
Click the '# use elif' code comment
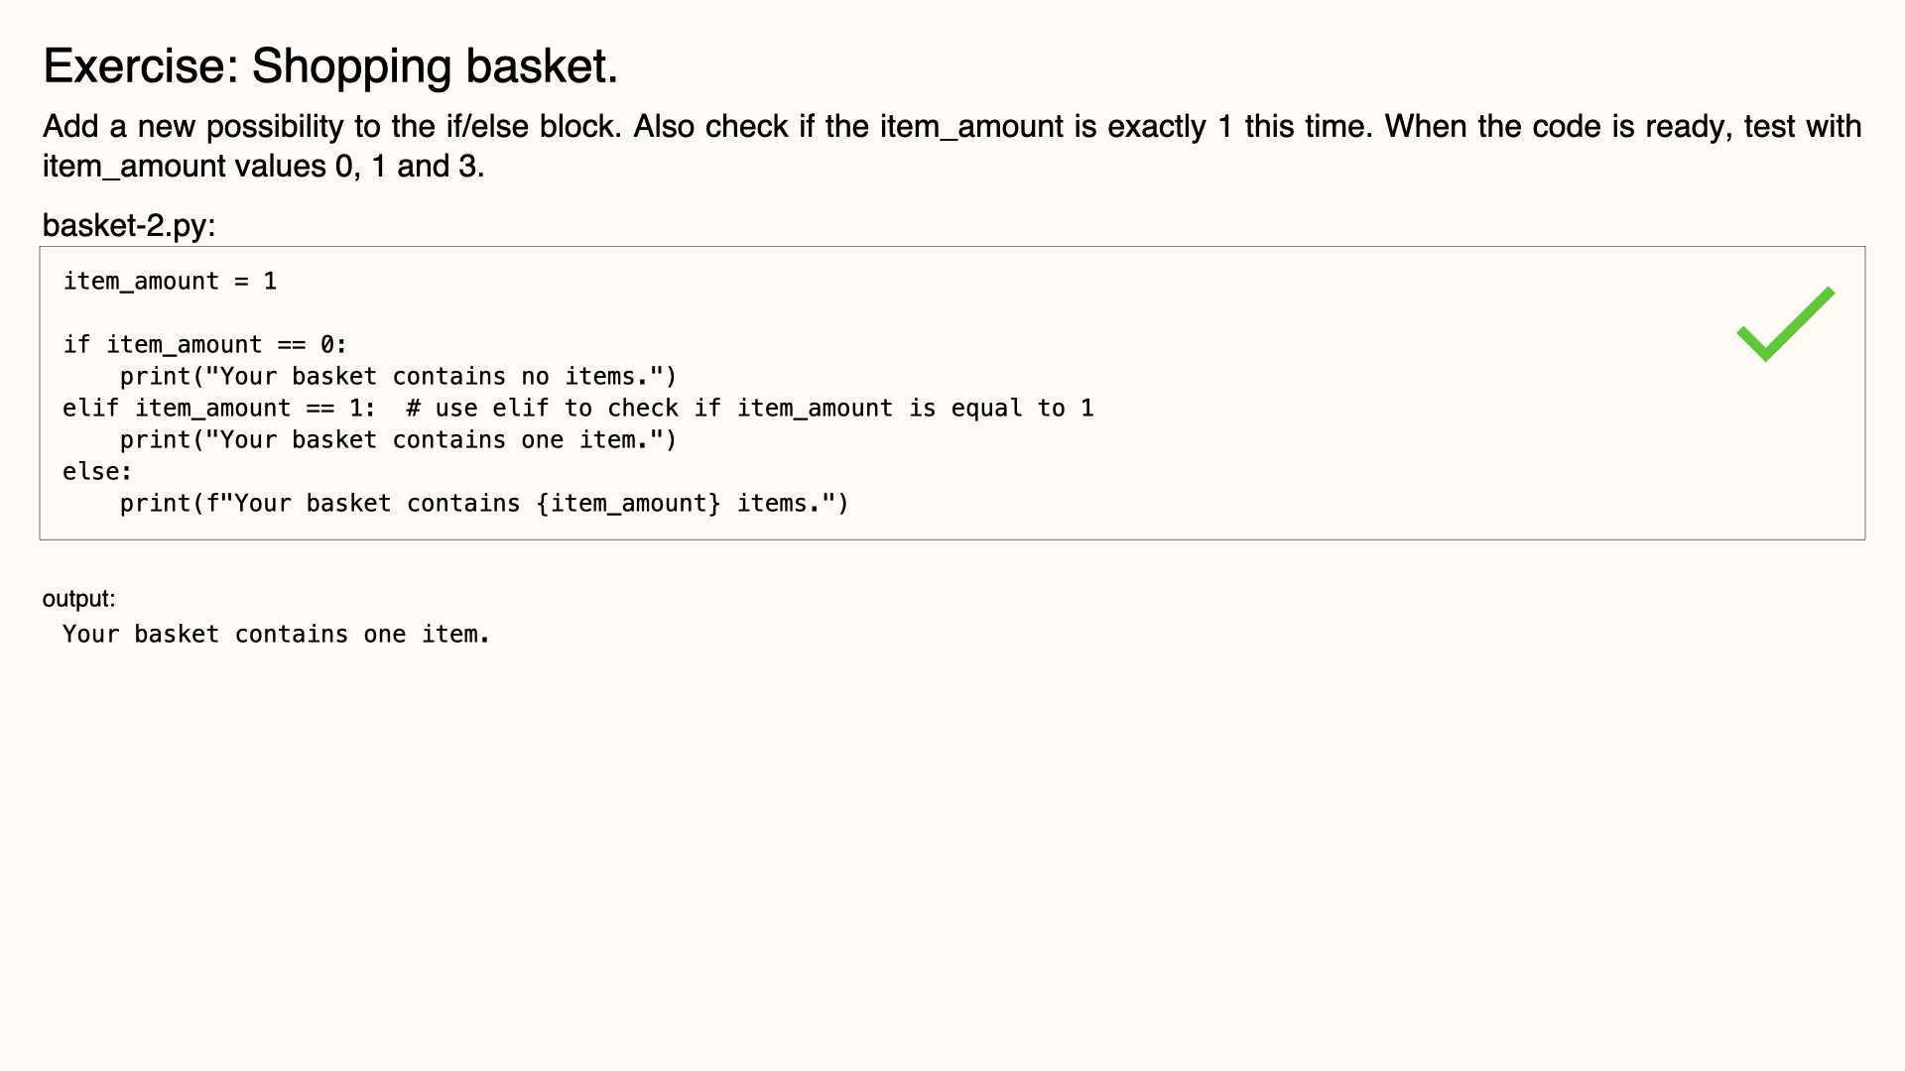750,409
